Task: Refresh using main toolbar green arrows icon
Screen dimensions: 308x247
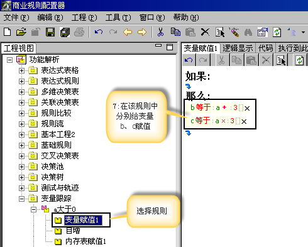Action: (277, 32)
